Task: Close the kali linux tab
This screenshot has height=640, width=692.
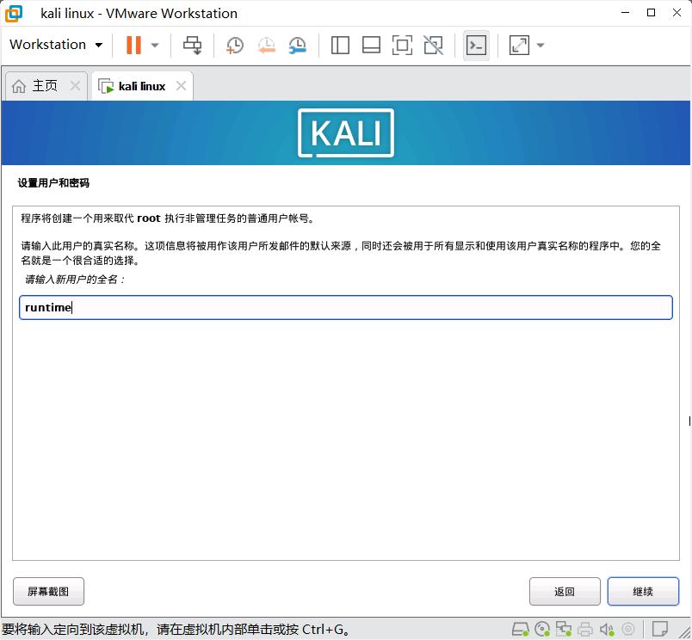Action: coord(181,85)
